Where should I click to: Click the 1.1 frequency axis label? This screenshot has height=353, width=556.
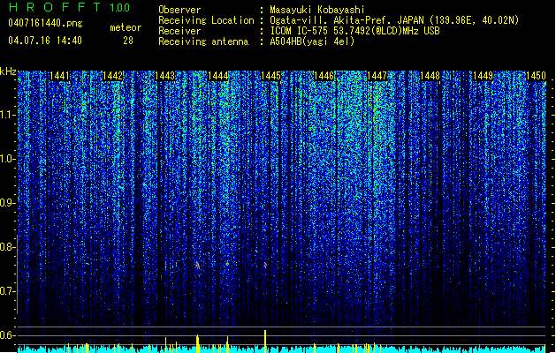(8, 115)
